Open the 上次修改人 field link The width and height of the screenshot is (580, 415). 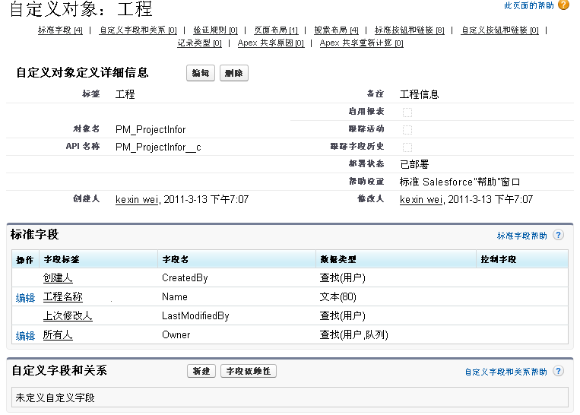(68, 315)
